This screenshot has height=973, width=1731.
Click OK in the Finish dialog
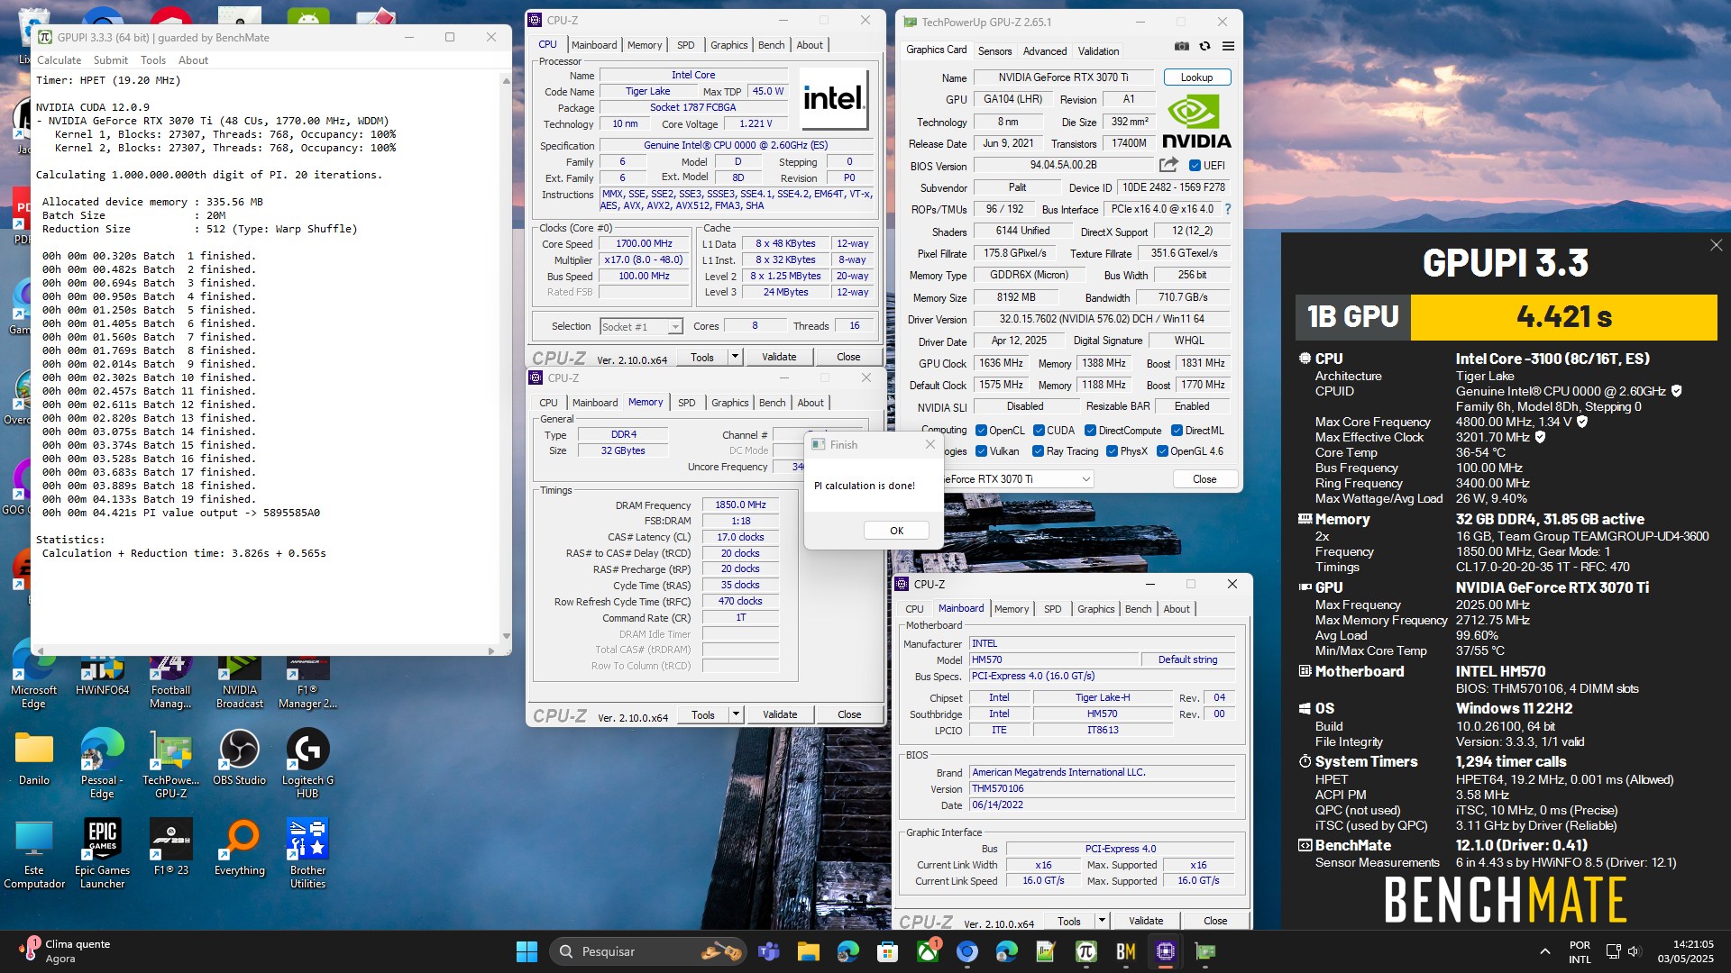click(x=896, y=531)
